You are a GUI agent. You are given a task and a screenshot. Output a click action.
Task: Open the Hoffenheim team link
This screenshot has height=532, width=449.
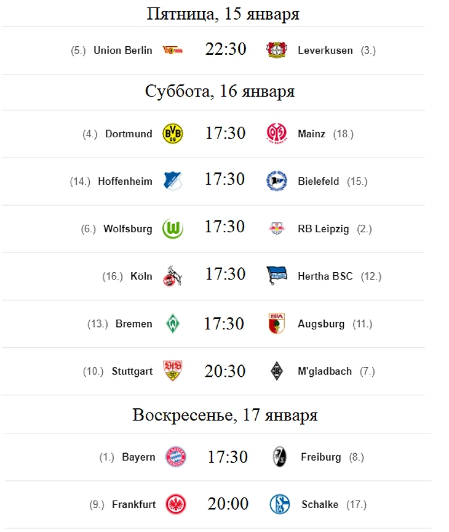click(x=125, y=181)
